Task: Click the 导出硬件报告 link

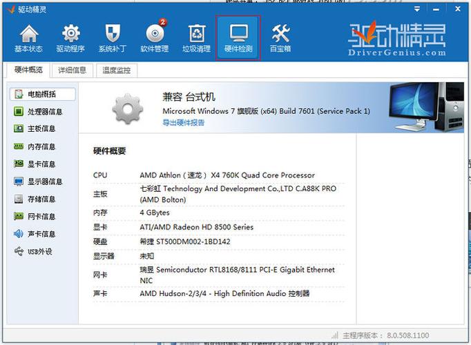Action: [183, 122]
